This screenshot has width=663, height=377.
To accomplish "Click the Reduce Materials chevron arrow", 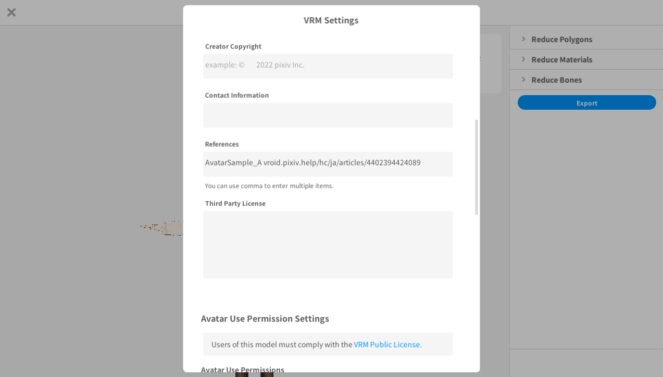I will 523,59.
